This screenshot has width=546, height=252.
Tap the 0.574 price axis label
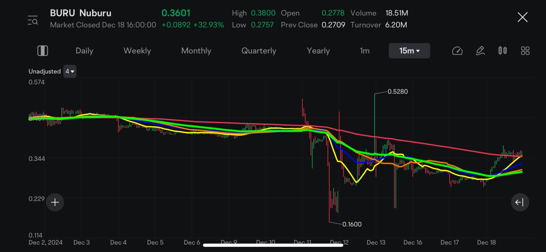pos(37,82)
